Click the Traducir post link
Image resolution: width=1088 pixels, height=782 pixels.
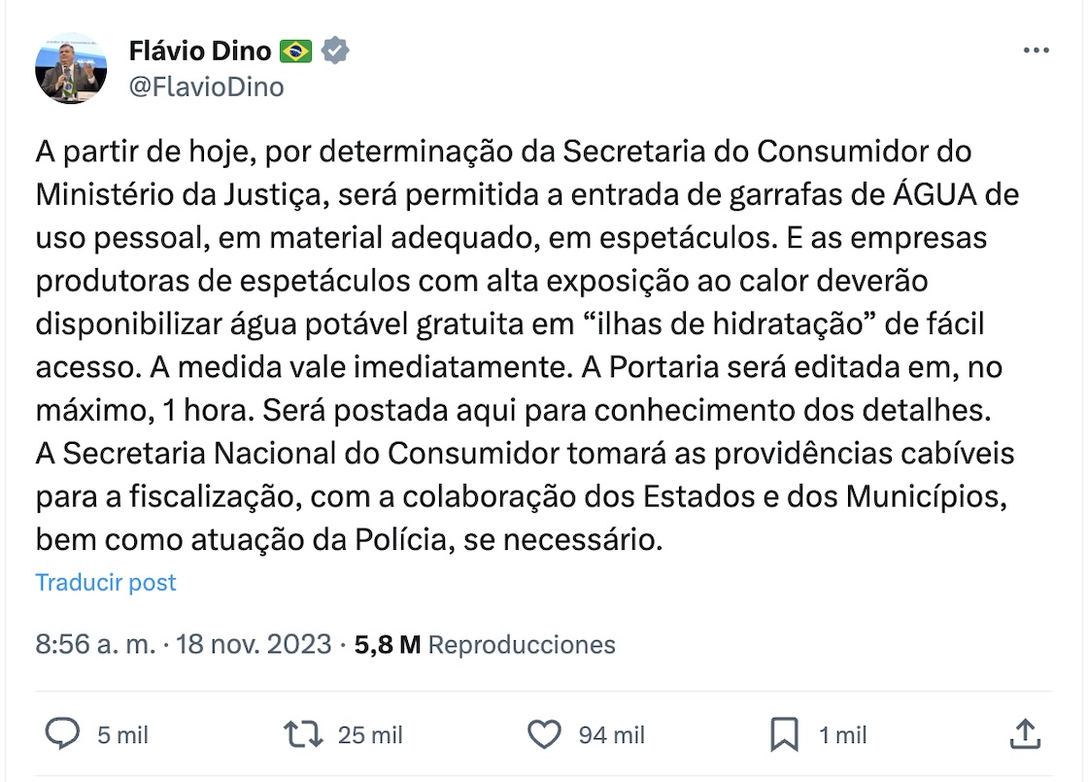(106, 583)
